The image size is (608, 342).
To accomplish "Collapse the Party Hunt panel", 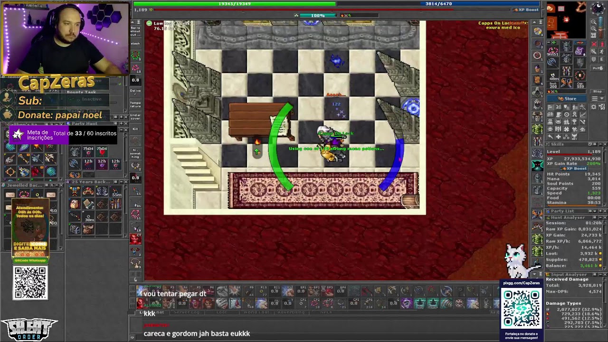I will (x=121, y=123).
